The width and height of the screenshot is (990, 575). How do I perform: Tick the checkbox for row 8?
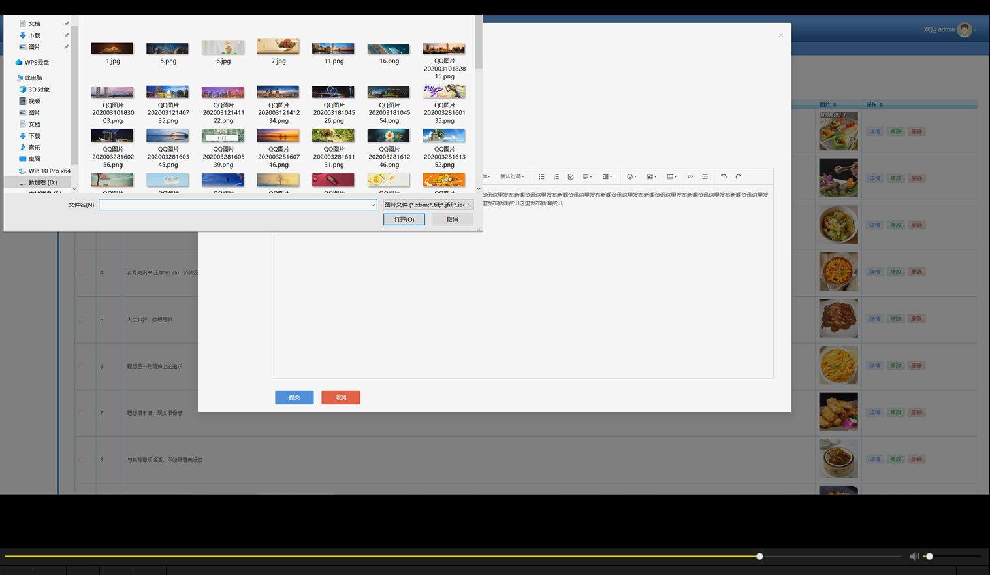click(x=82, y=460)
